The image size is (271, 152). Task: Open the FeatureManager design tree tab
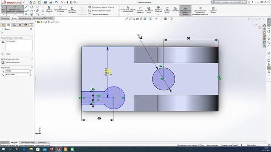click(x=3, y=25)
